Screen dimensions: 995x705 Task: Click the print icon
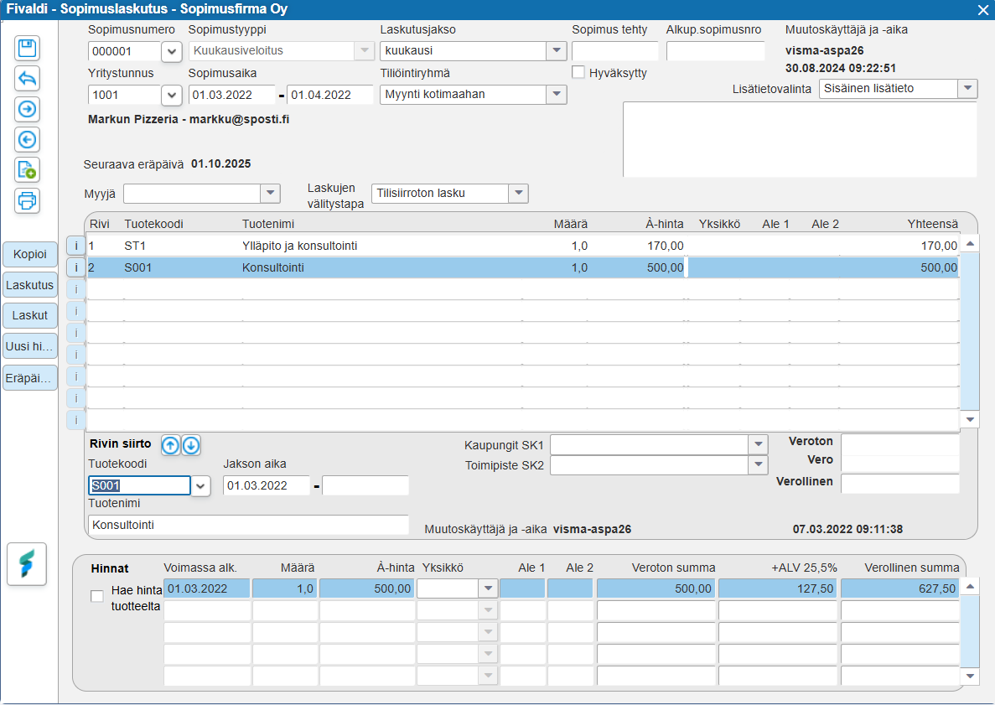pyautogui.click(x=28, y=200)
